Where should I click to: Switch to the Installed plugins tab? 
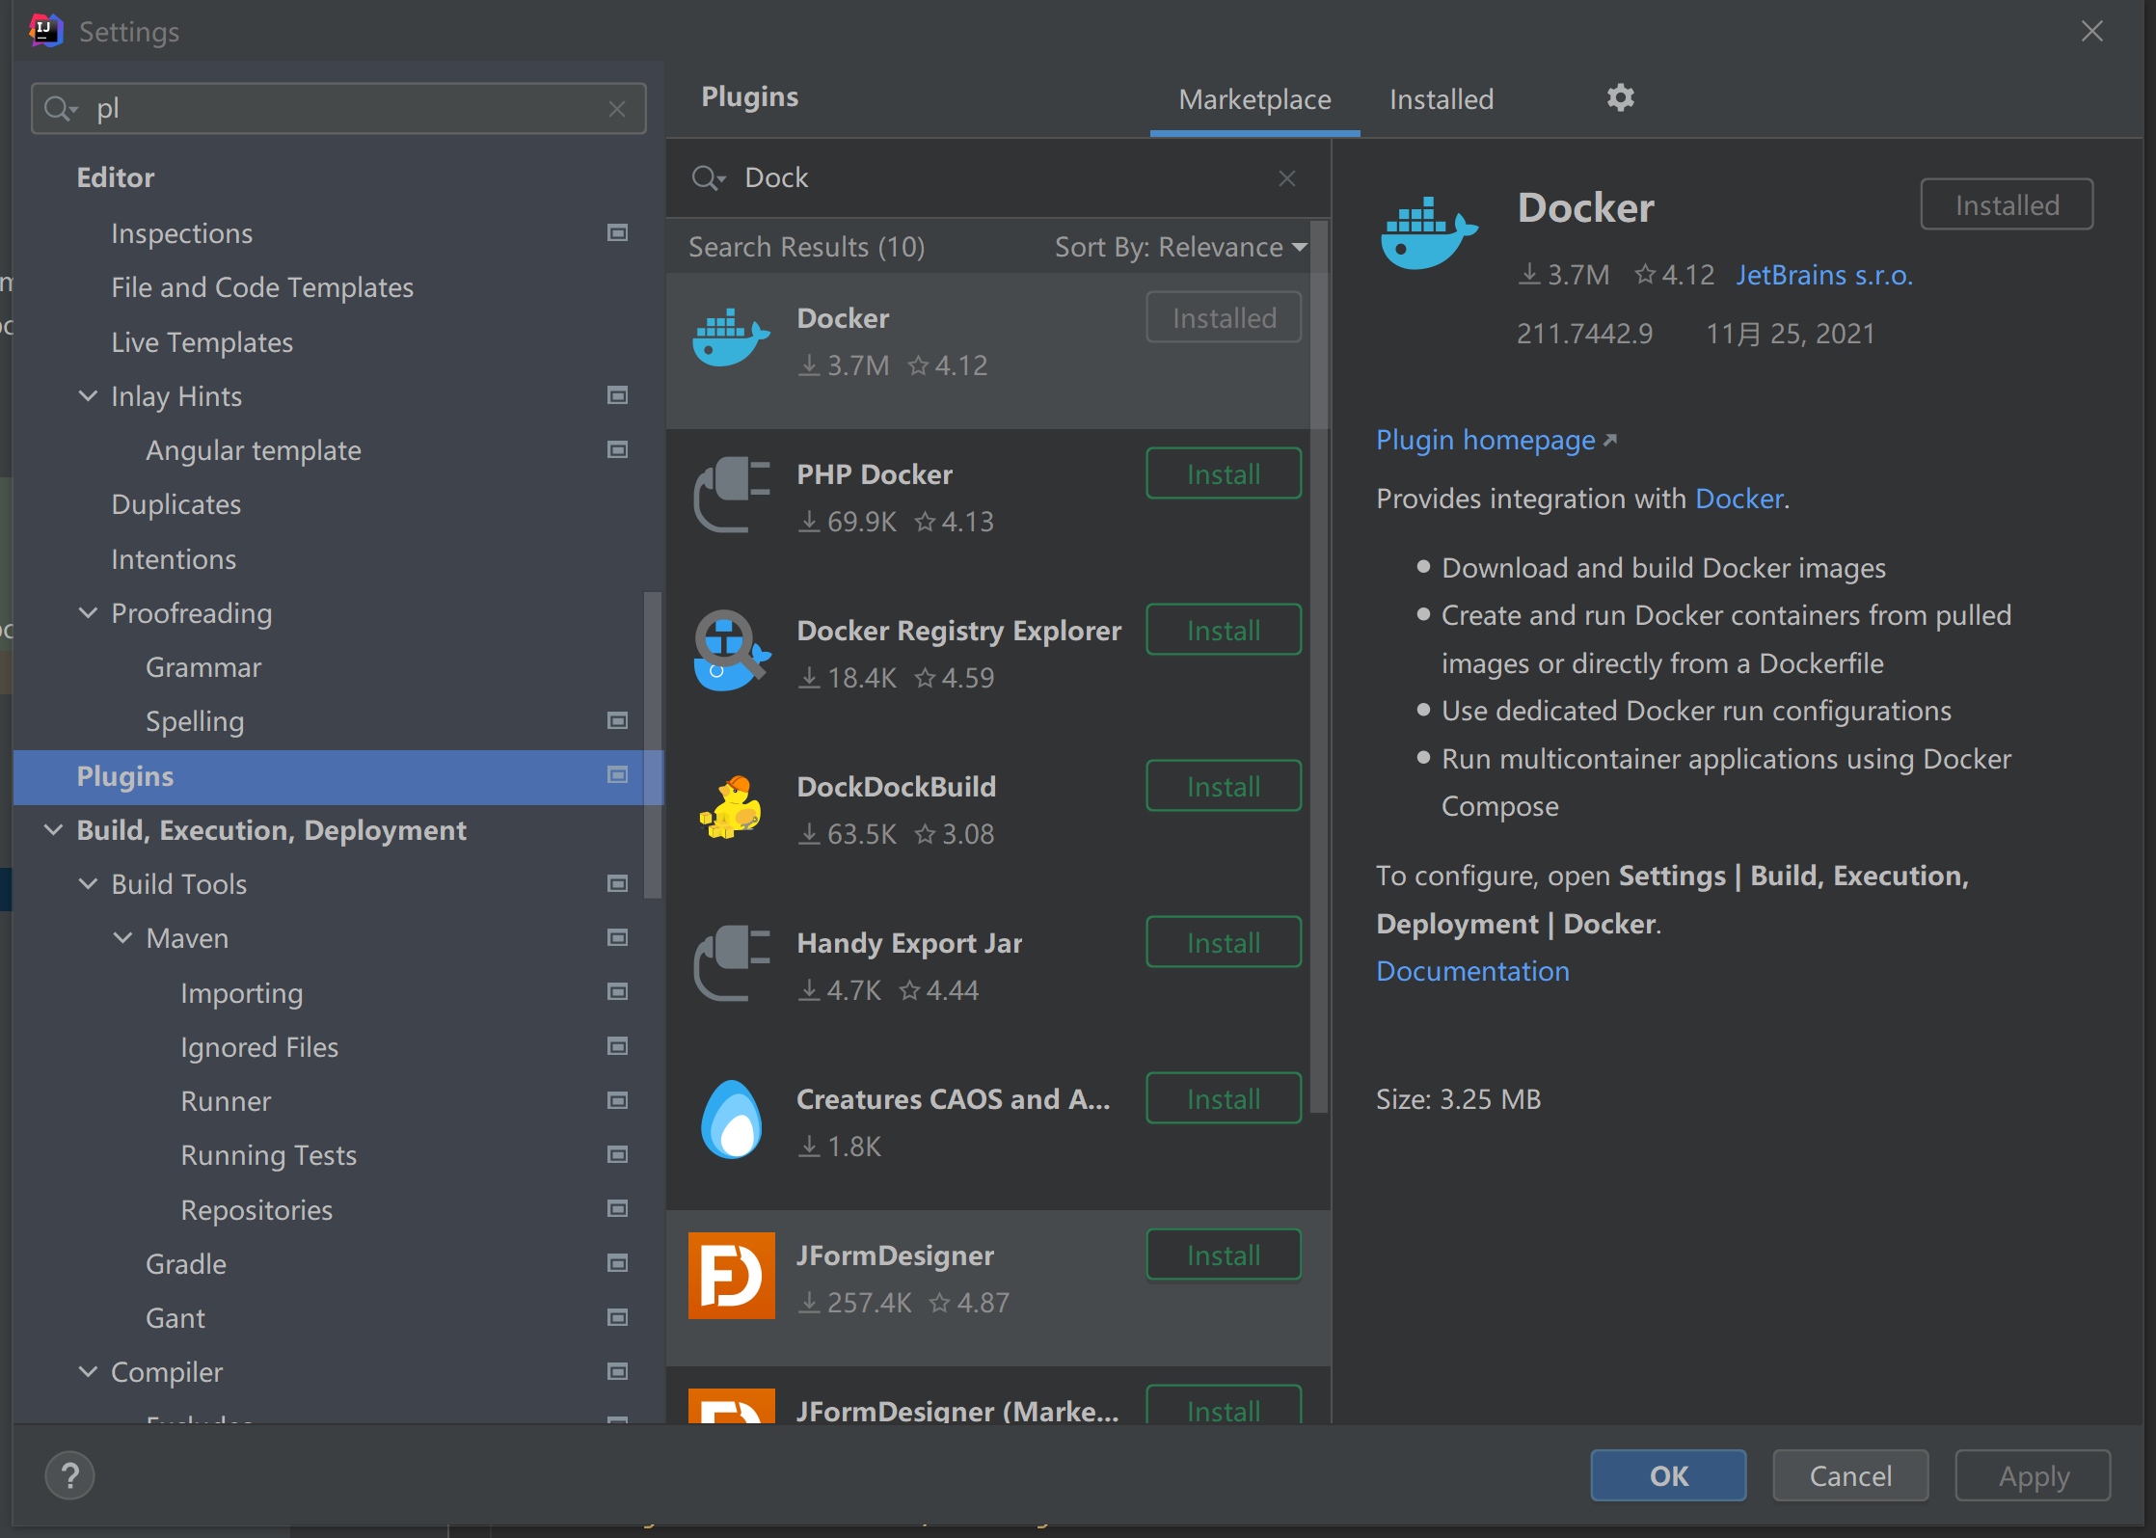coord(1441,98)
